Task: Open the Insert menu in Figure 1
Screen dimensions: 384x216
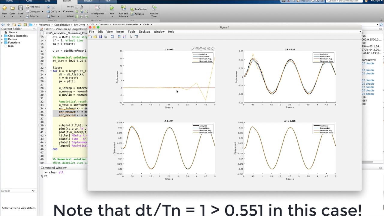Action: (x=120, y=31)
